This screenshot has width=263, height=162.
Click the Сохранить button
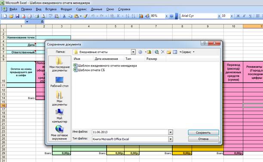pos(203,132)
